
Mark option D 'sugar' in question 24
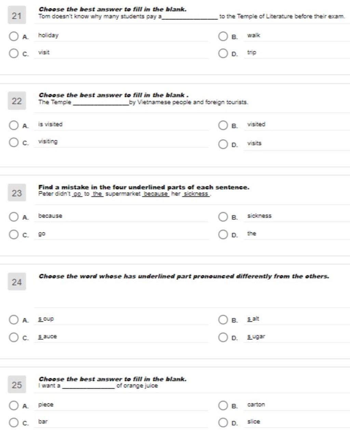click(x=223, y=337)
